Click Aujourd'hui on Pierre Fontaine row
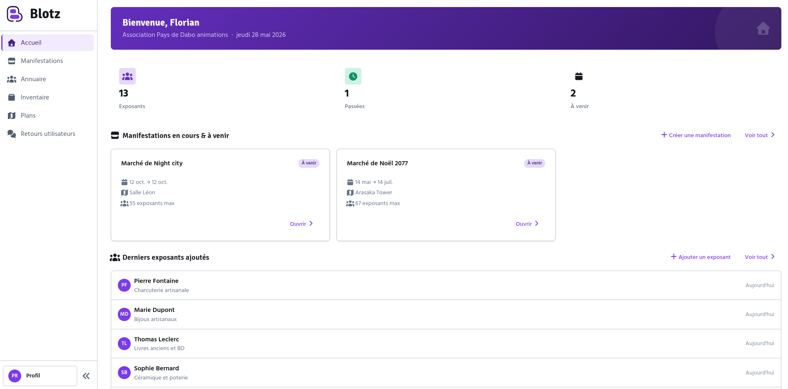Screen dimensions: 788x389 click(x=760, y=285)
